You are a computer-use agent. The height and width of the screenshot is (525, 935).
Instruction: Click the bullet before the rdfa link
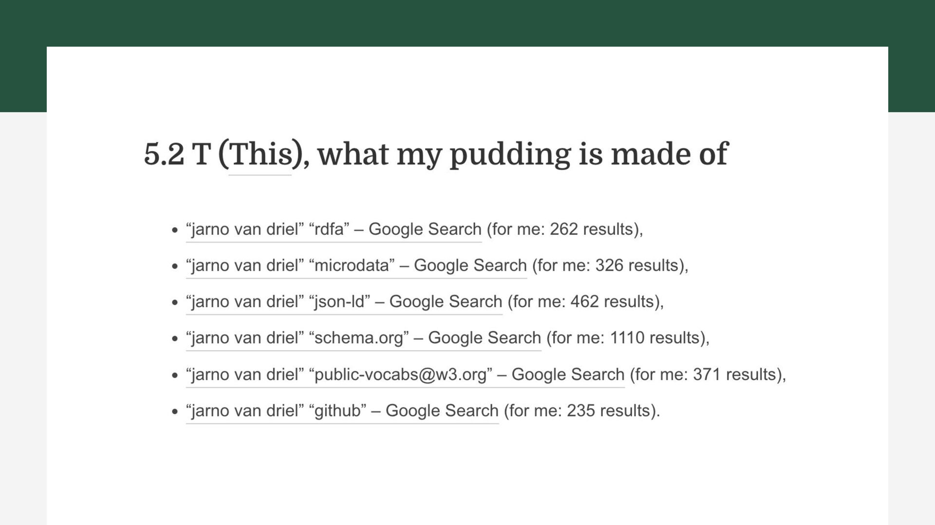point(175,230)
